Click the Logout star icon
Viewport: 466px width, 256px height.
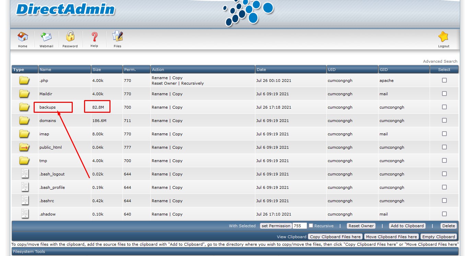pos(443,37)
